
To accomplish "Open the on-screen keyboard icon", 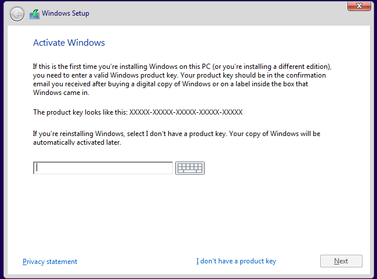I will point(190,168).
